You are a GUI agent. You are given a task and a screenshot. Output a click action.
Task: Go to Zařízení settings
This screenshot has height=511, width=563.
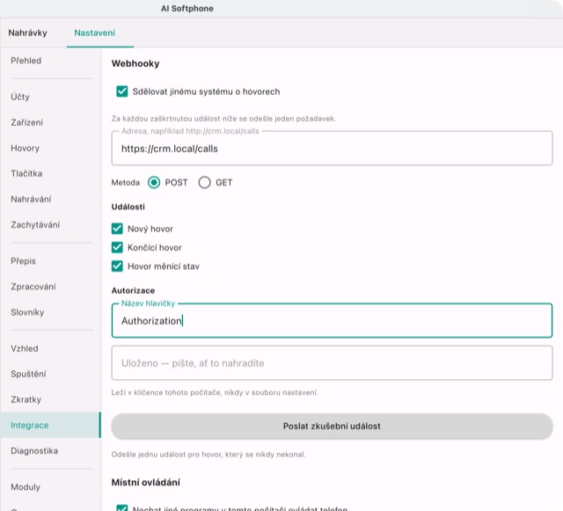coord(26,122)
